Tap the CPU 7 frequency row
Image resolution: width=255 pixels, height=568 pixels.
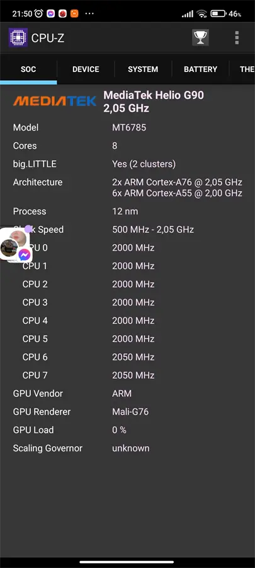point(127,376)
